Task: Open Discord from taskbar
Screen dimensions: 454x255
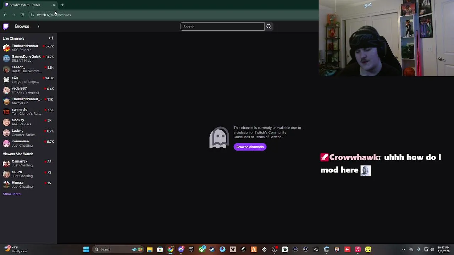Action: [181, 249]
